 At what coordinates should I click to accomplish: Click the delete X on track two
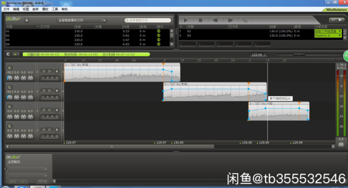(57, 91)
